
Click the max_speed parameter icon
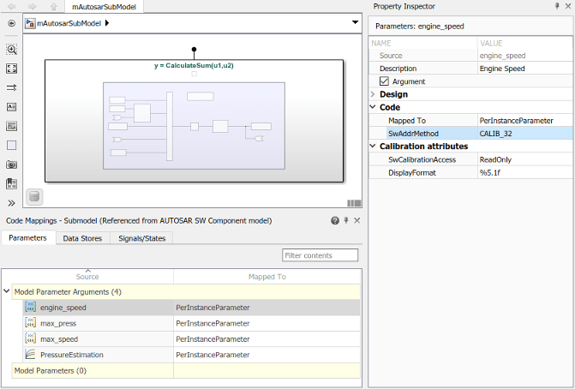[31, 338]
